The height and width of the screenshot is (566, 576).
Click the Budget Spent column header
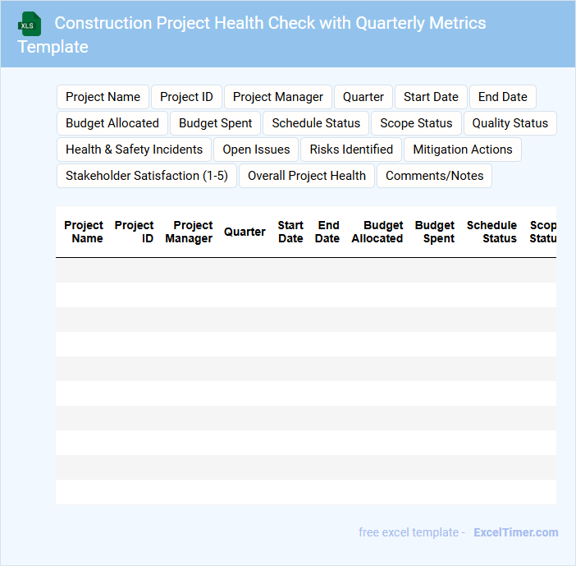pyautogui.click(x=435, y=232)
